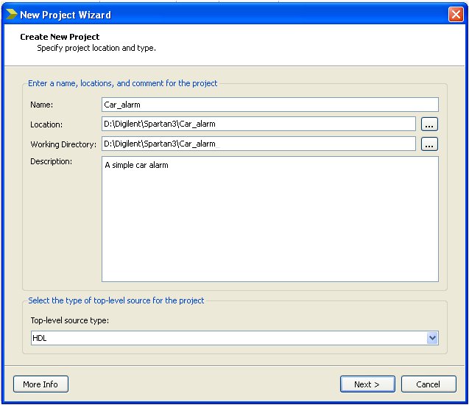469x405 pixels.
Task: Click the New Project Wizard title bar text
Action: [x=66, y=15]
